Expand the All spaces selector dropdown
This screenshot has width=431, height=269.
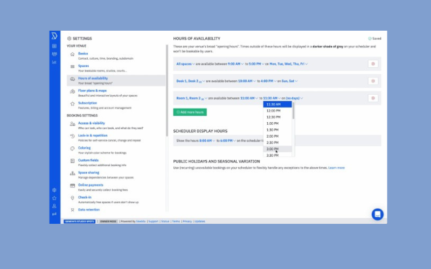coord(185,64)
